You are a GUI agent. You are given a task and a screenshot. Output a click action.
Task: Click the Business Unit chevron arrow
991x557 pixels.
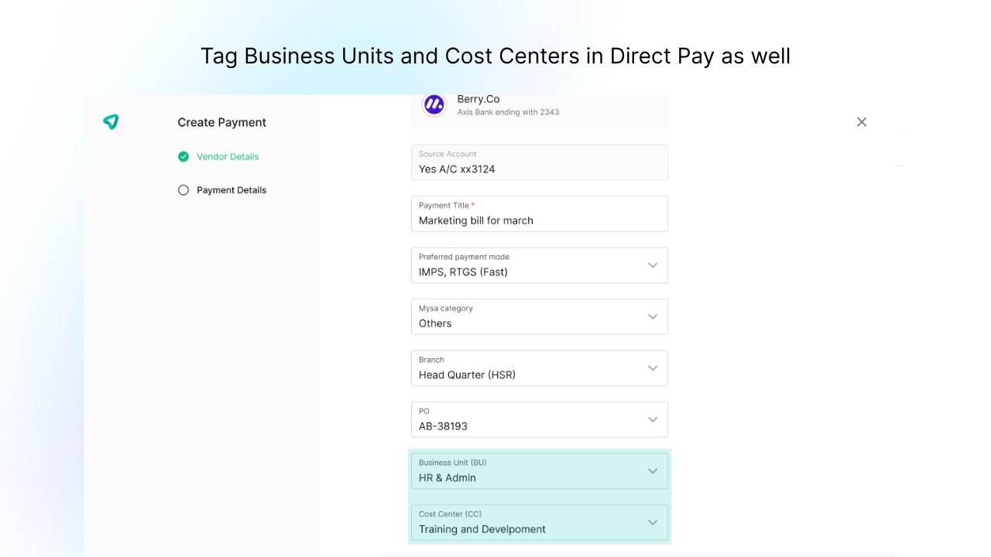(x=653, y=471)
